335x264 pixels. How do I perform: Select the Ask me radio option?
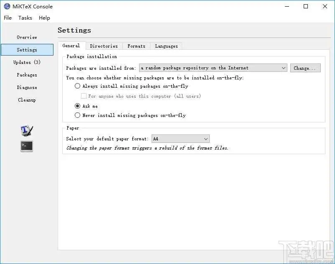tap(86, 106)
